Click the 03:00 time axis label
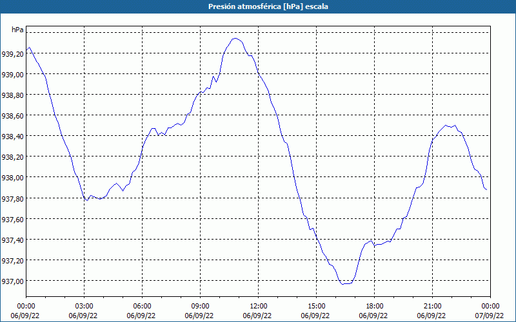The height and width of the screenshot is (322, 516). pyautogui.click(x=84, y=307)
